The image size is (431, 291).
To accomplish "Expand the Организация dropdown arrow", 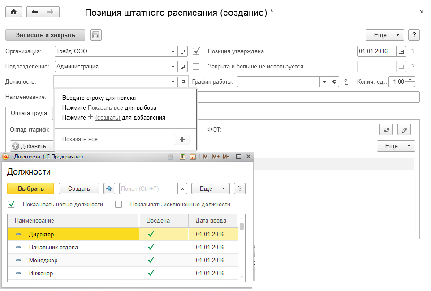I will click(173, 51).
